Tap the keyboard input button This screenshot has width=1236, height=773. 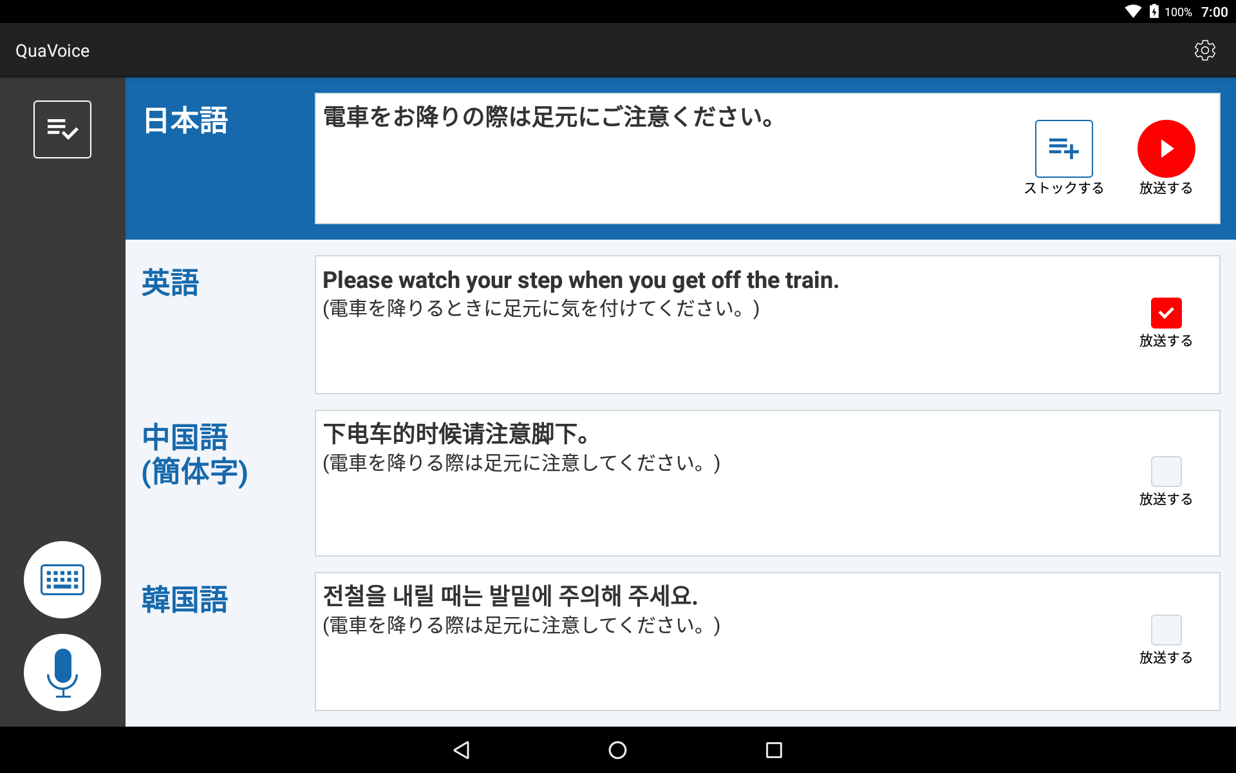coord(62,580)
